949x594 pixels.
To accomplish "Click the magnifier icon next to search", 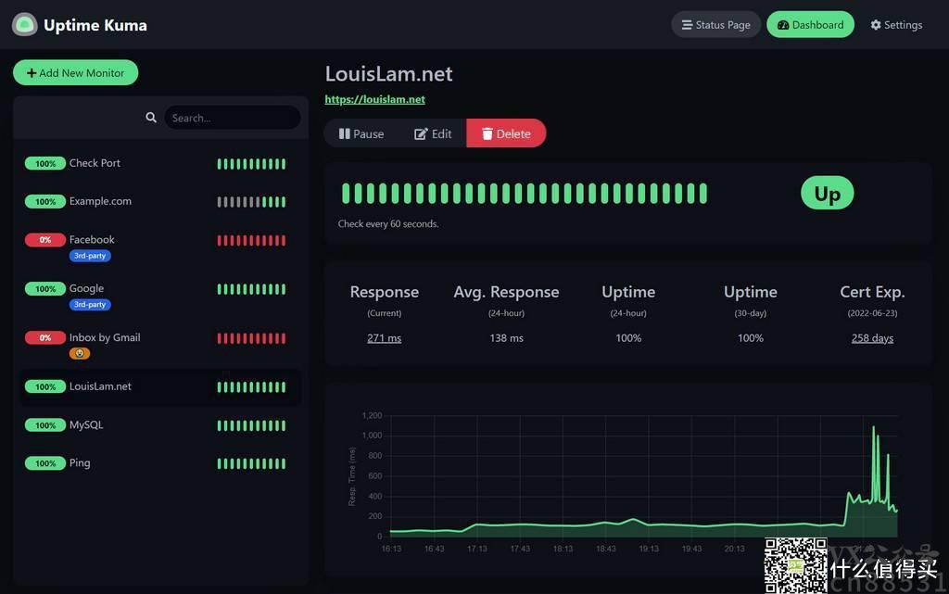I will [151, 117].
